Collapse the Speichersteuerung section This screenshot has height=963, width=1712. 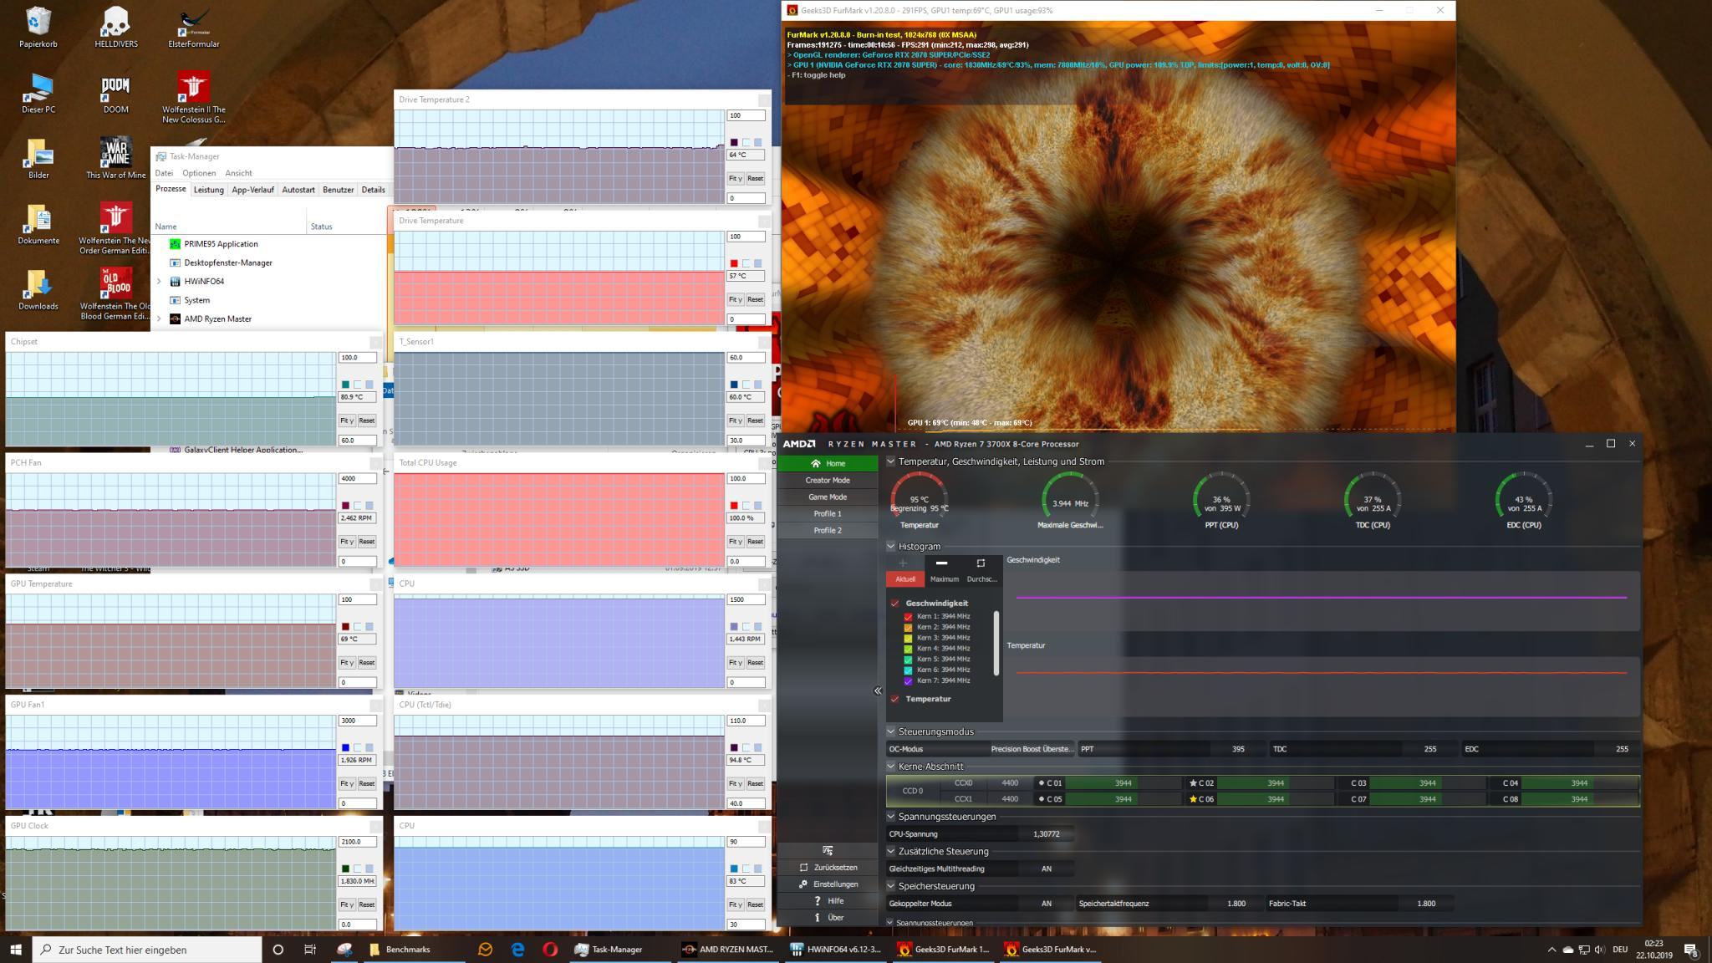point(891,886)
